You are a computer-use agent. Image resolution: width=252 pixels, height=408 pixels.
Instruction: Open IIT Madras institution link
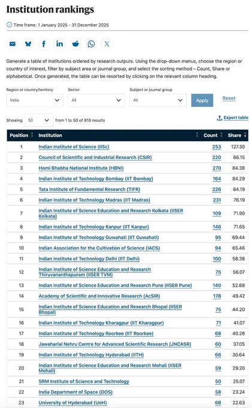point(94,200)
